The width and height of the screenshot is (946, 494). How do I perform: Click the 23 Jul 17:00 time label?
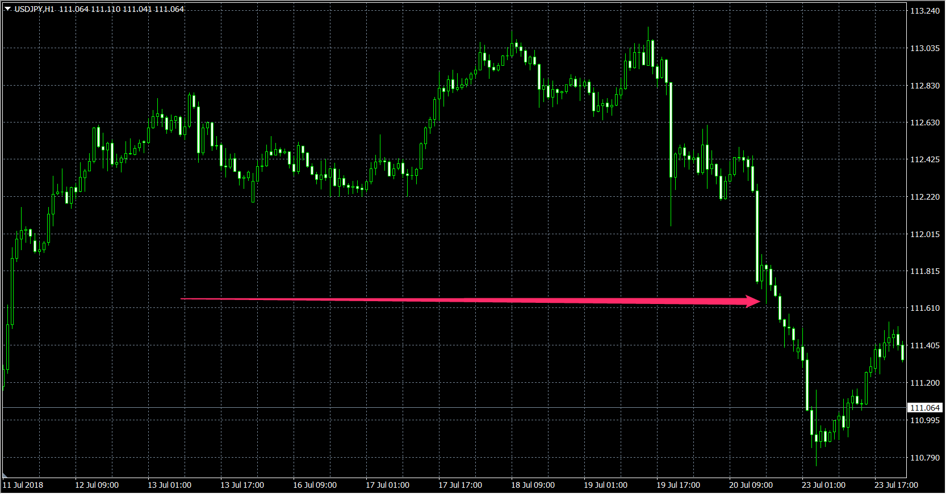click(897, 485)
